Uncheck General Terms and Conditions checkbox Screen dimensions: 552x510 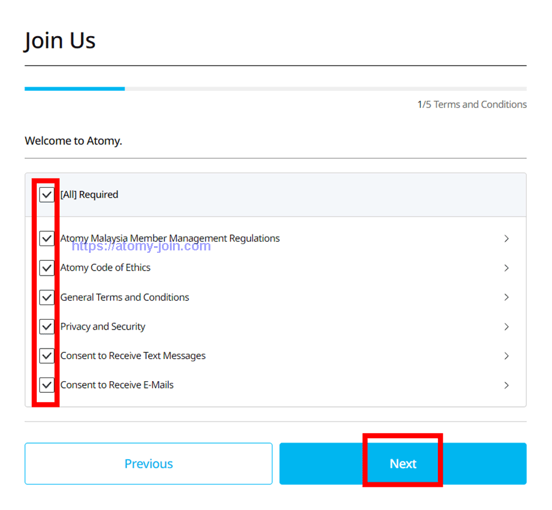coord(47,297)
